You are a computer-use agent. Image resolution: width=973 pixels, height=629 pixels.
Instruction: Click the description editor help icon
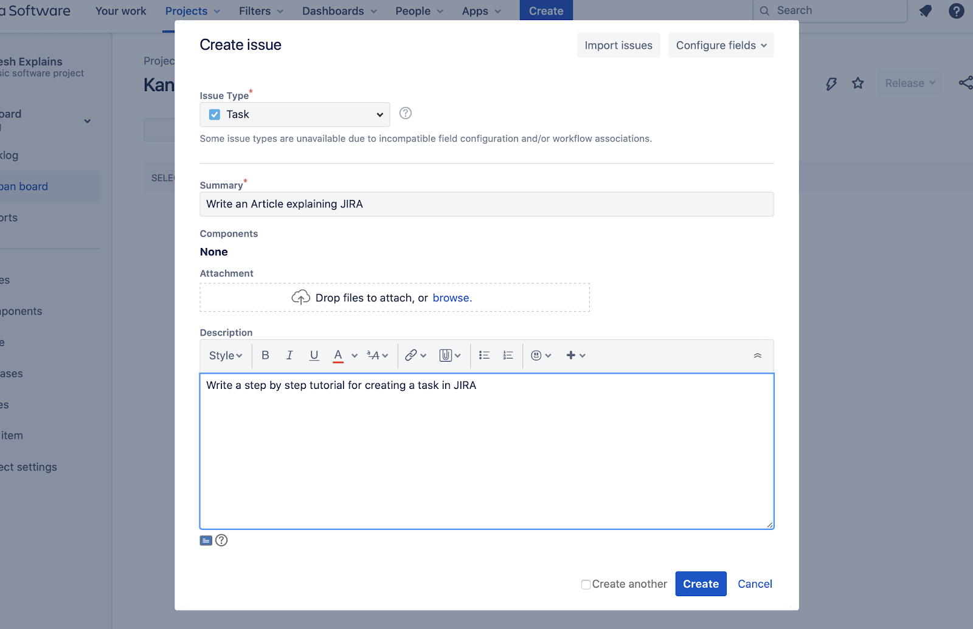click(221, 540)
